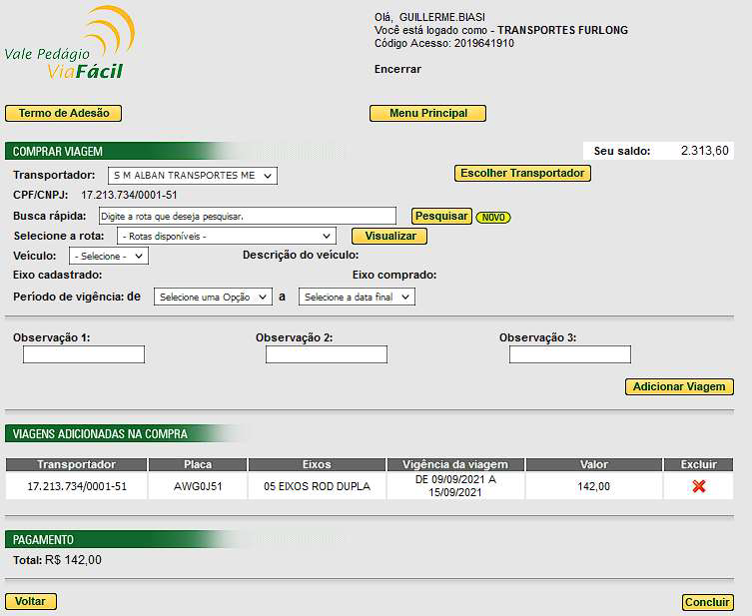Click the Observação 1 text field

(x=84, y=354)
